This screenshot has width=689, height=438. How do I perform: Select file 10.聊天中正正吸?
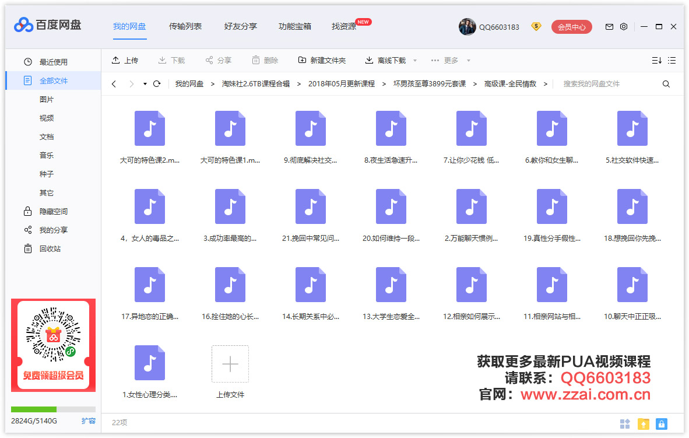pos(632,294)
